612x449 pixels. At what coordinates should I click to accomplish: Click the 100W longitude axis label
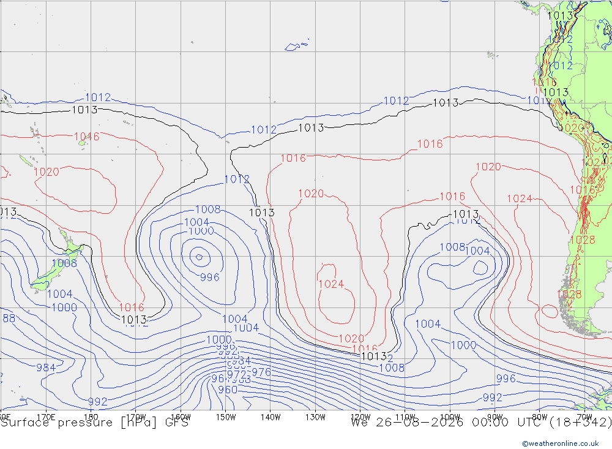[x=450, y=417]
